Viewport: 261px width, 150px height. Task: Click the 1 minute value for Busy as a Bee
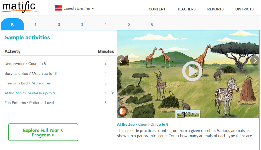(x=106, y=74)
